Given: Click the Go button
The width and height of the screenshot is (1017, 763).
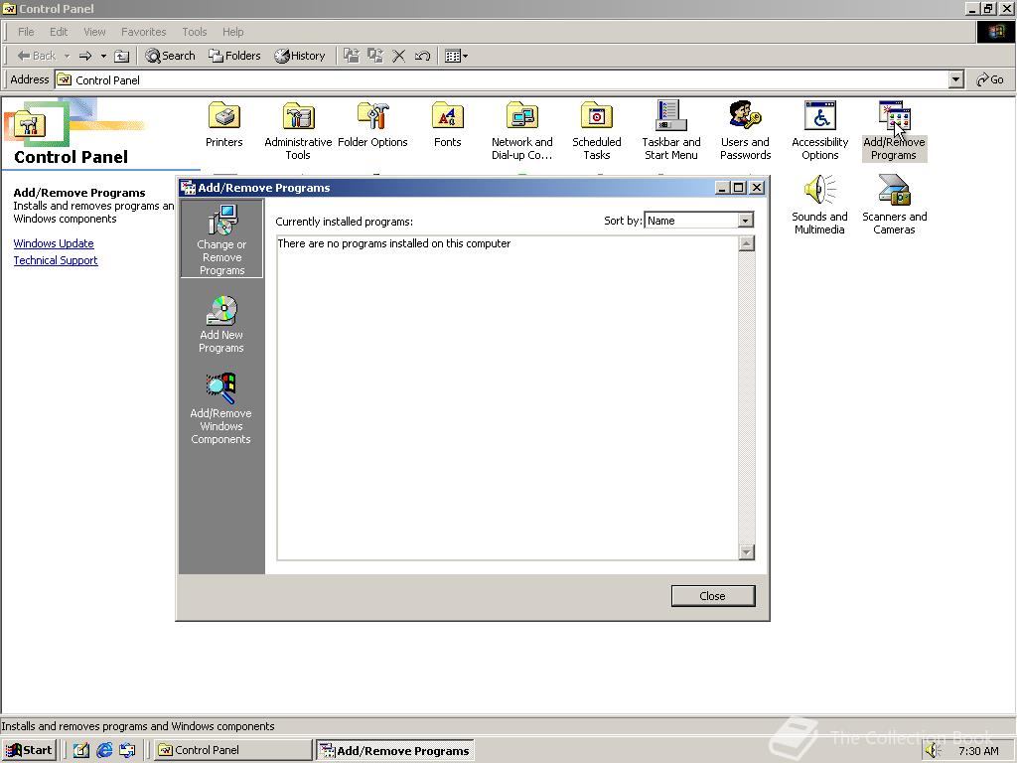Looking at the screenshot, I should (990, 79).
